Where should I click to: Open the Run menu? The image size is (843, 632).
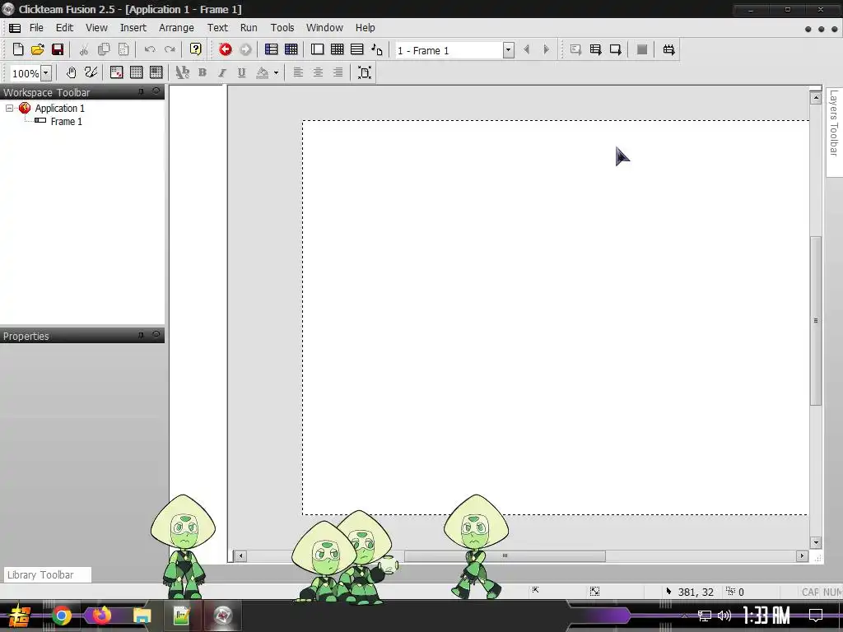coord(249,27)
